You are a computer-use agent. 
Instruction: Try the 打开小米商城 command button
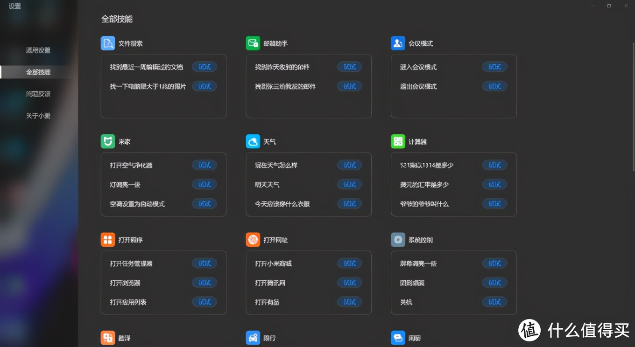pos(349,263)
